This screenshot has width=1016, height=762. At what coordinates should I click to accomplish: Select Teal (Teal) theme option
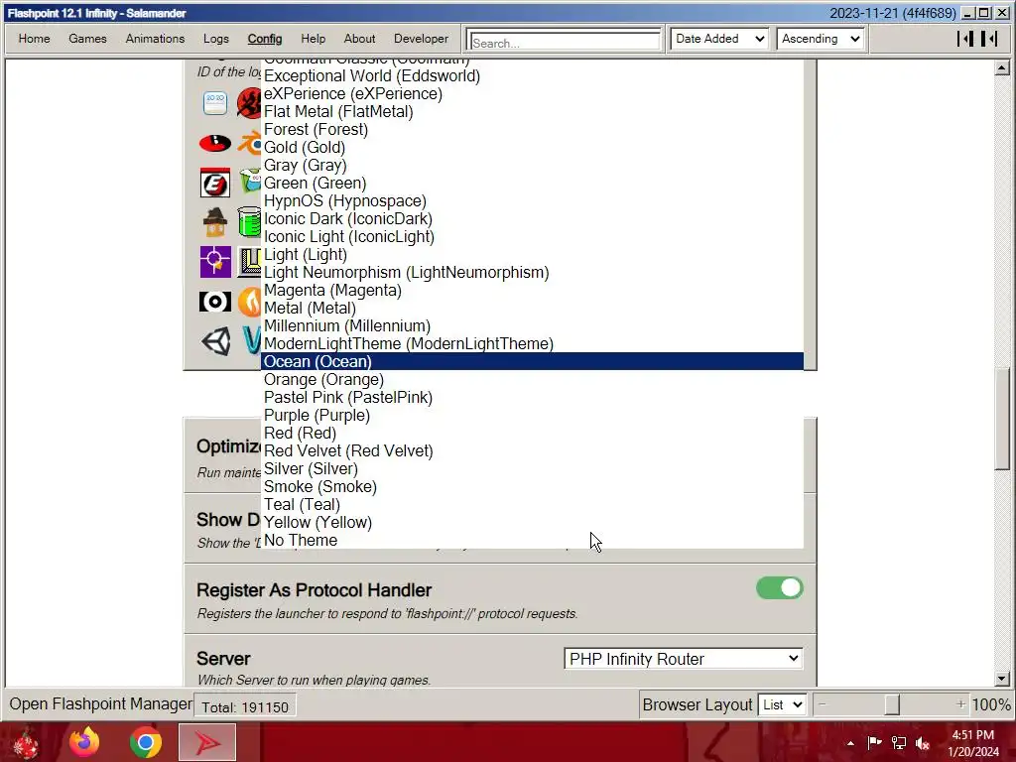tap(532, 505)
